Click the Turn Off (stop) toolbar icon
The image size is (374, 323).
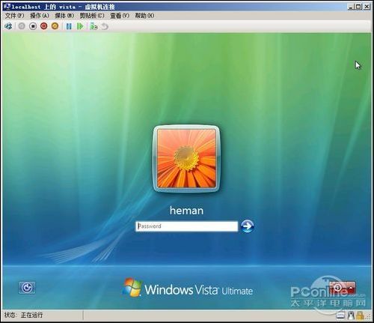click(33, 26)
